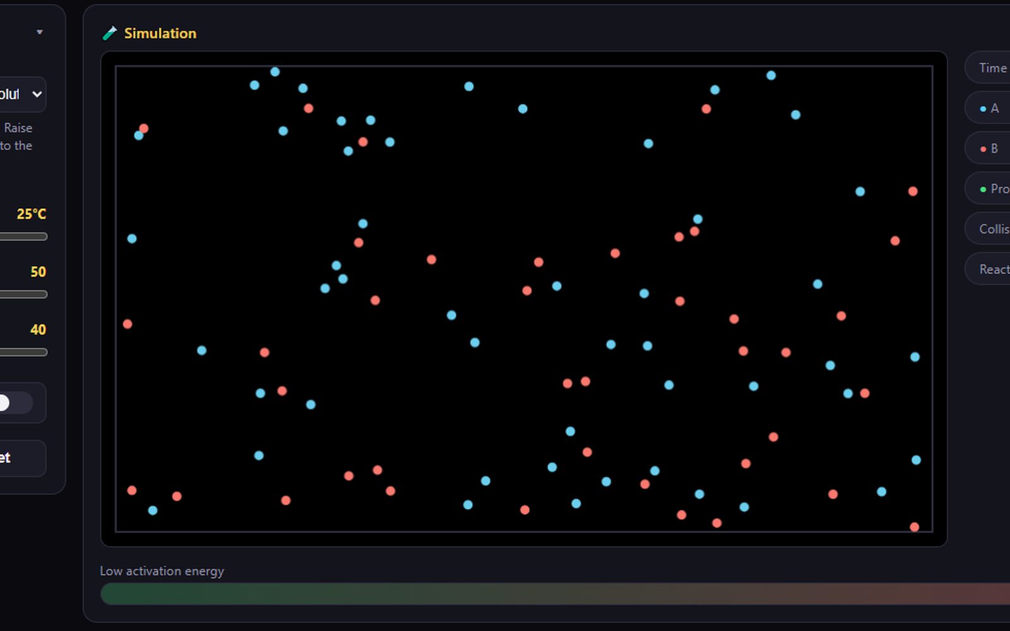Select the blue-dot A legend pill
1010x631 pixels.
tap(987, 108)
